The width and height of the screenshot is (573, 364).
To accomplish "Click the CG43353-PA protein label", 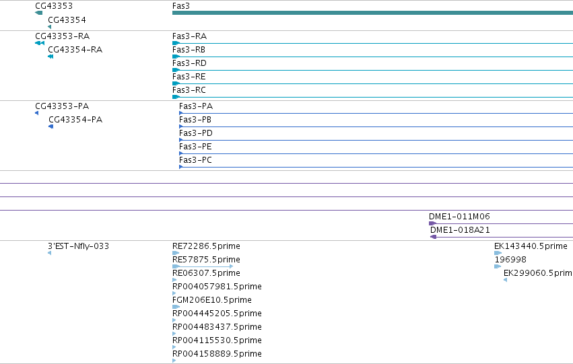I will [62, 106].
